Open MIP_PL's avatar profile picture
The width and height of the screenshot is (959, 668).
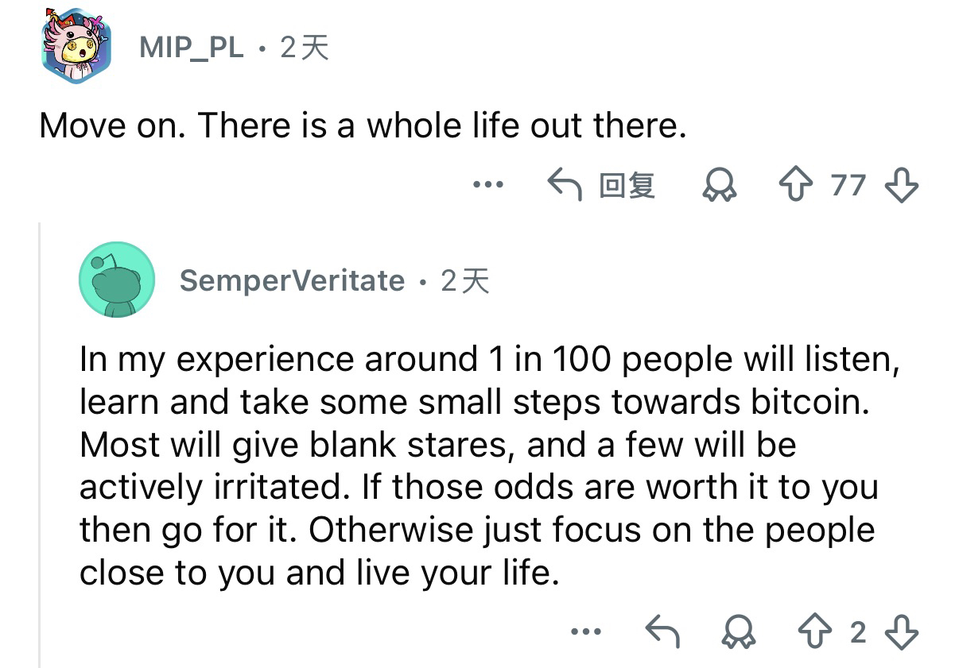(x=76, y=47)
